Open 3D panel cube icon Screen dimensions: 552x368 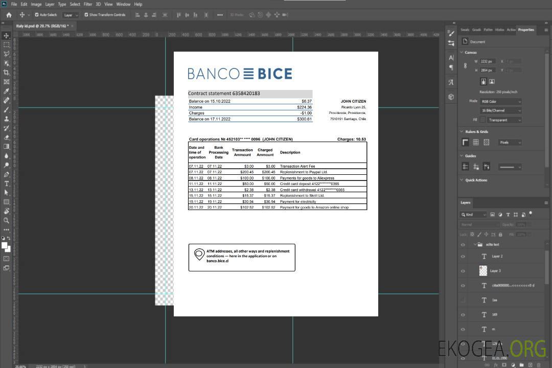click(451, 97)
